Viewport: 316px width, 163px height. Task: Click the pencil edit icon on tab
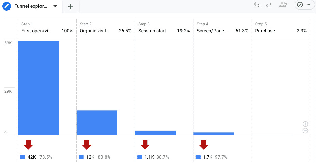[x=8, y=6]
